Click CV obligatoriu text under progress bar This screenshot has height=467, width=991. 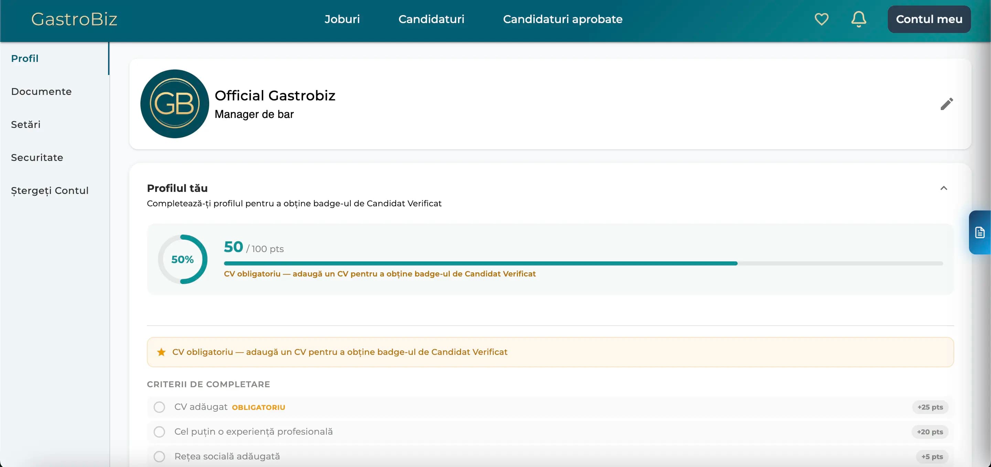[380, 274]
